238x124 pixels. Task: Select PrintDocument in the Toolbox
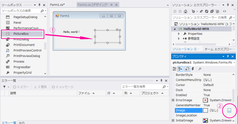24,45
